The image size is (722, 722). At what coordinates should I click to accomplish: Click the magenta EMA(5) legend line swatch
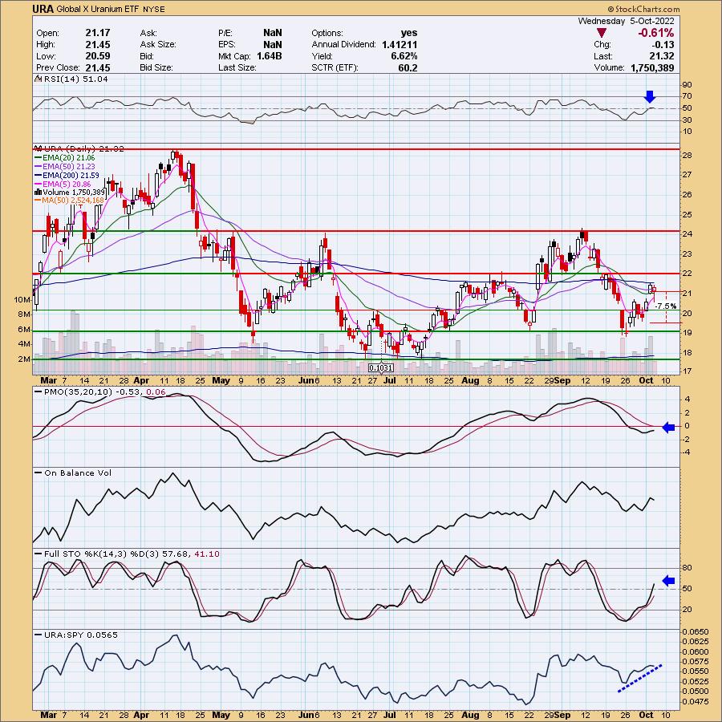pos(39,184)
